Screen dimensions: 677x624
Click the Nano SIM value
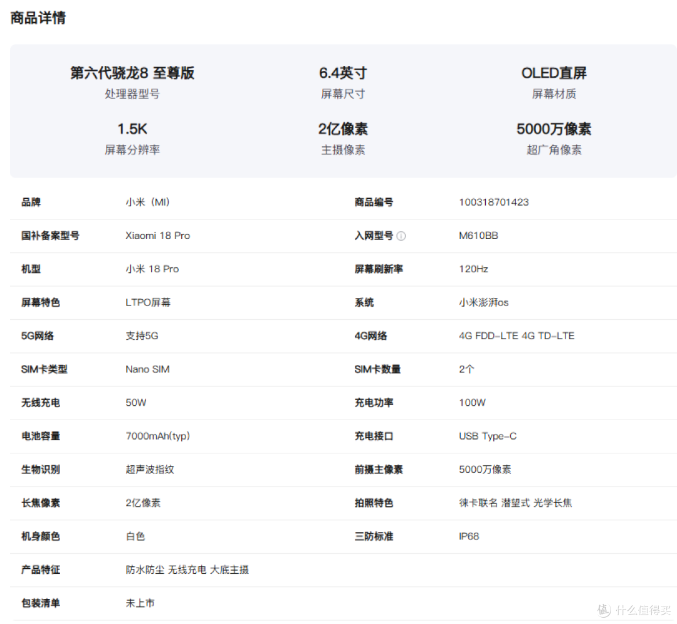[147, 369]
